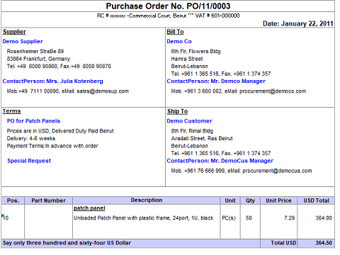The height and width of the screenshot is (255, 340).
Task: Select ContactPerson Mrs. Julia Kotenberg
Action: click(53, 81)
